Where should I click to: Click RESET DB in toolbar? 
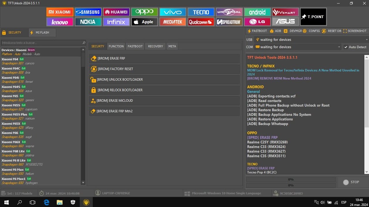point(332,31)
